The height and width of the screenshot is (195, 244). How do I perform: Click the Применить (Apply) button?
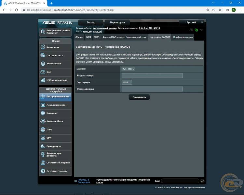(139, 97)
